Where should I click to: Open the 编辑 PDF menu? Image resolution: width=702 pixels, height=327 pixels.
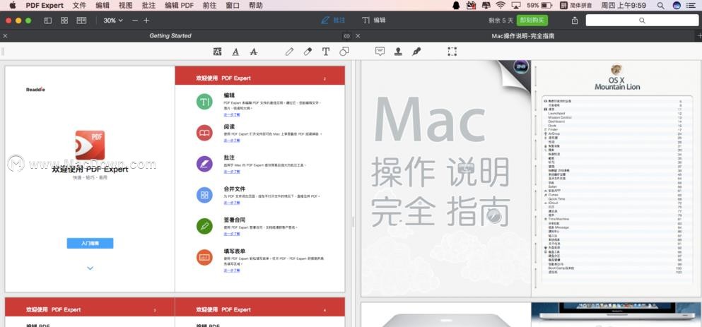tap(179, 6)
